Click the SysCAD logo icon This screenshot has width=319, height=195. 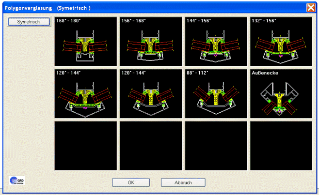tap(16, 181)
